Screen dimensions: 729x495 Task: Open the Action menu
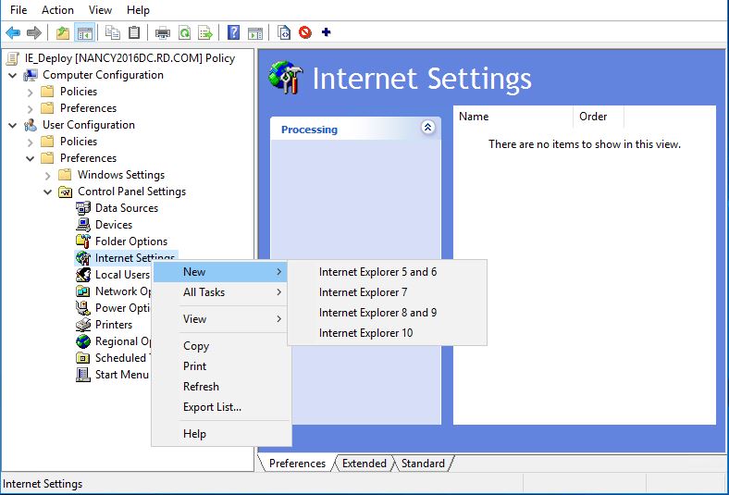click(57, 10)
